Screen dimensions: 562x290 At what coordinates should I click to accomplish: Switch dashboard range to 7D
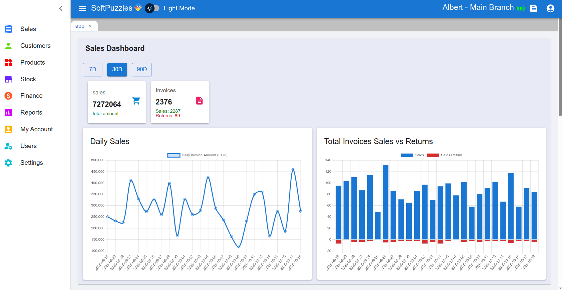(93, 69)
